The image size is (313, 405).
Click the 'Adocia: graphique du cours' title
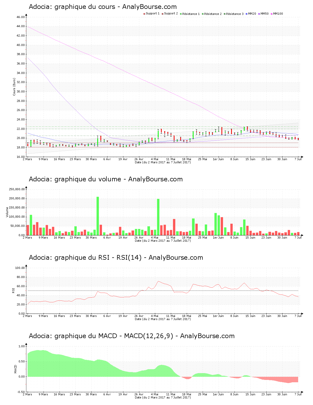pos(72,7)
